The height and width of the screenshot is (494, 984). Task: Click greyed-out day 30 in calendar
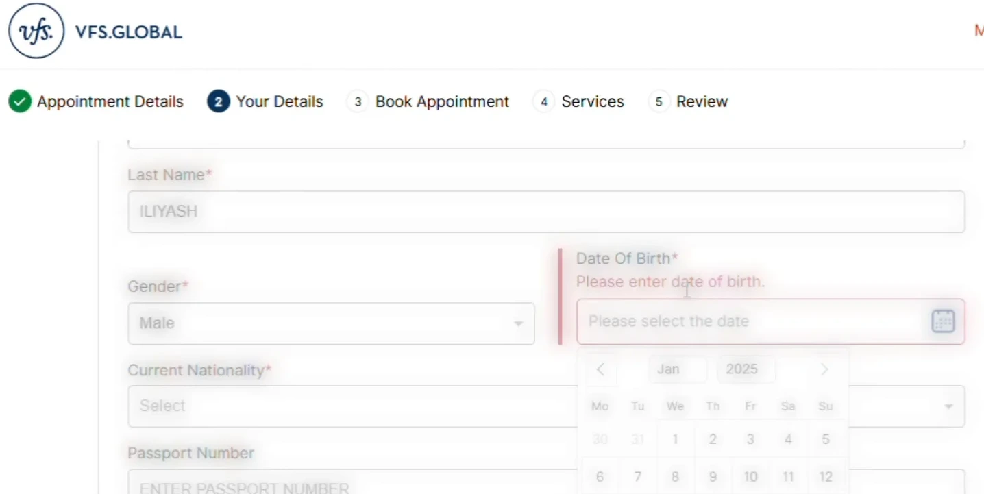coord(600,439)
